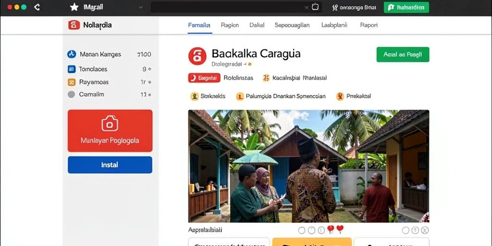Select the Manan Karrges sidebar entry
Viewport: 492px width, 246px height.
109,54
